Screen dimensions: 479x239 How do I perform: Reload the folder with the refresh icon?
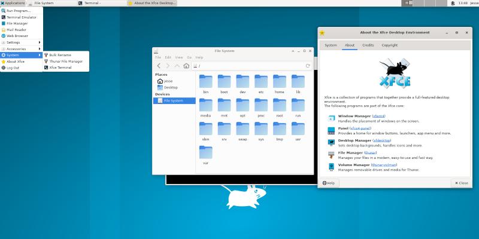click(308, 66)
